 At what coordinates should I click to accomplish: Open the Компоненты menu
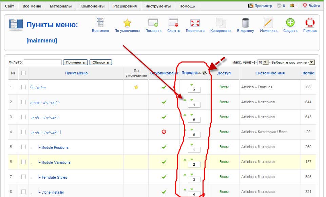pos(92,6)
